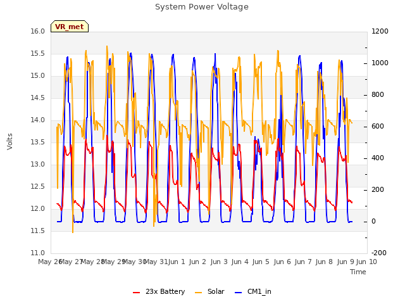Click the 800 right axis tick

[378, 94]
